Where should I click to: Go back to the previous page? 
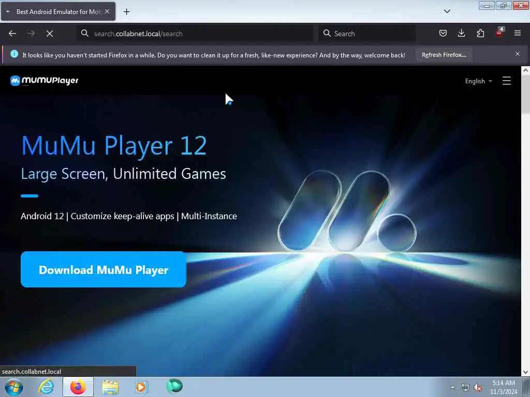pyautogui.click(x=12, y=34)
